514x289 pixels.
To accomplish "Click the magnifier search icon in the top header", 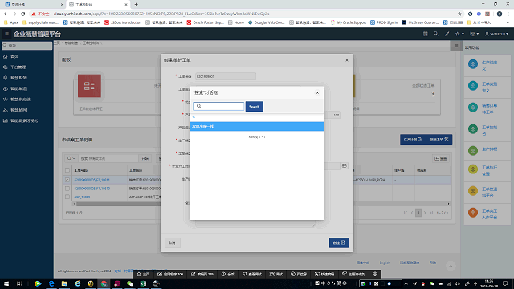I will point(435,34).
